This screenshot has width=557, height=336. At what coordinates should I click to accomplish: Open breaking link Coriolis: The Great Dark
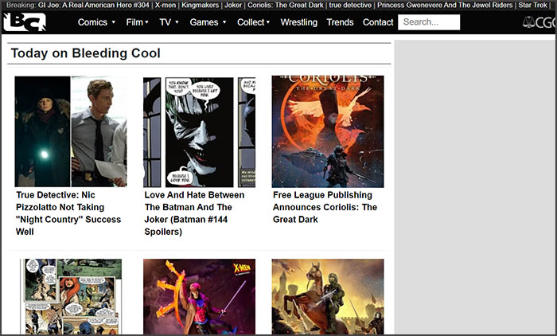pos(286,5)
